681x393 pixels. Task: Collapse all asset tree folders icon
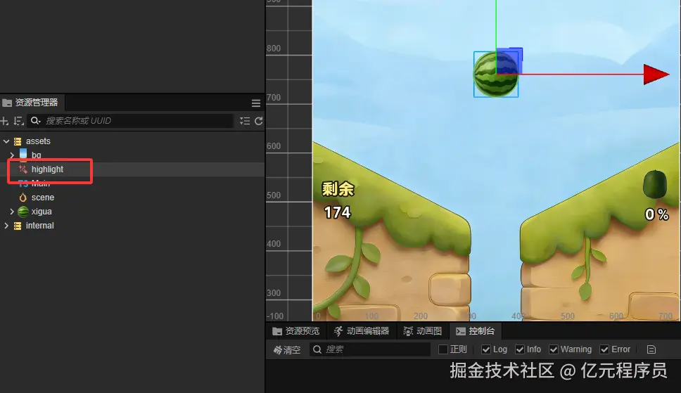tap(245, 121)
